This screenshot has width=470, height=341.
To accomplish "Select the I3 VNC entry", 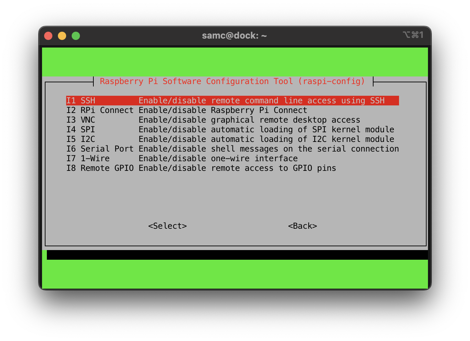I will (213, 120).
